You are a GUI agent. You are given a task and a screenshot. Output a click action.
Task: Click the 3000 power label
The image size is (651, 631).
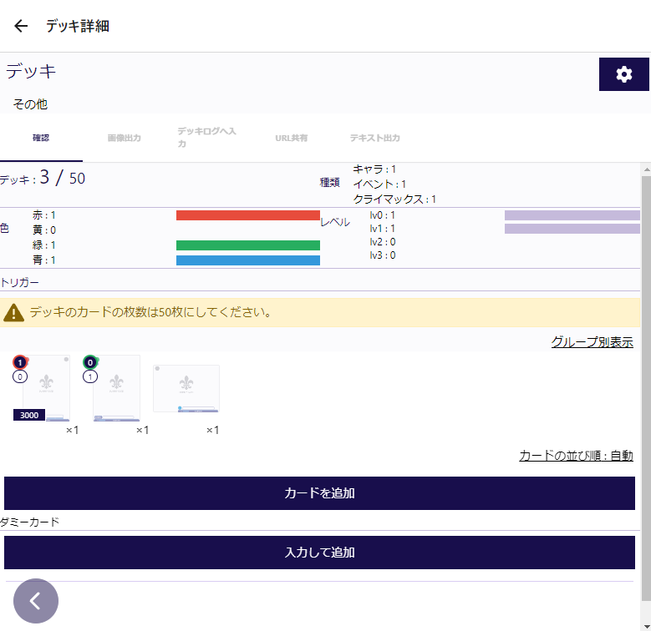(x=29, y=415)
